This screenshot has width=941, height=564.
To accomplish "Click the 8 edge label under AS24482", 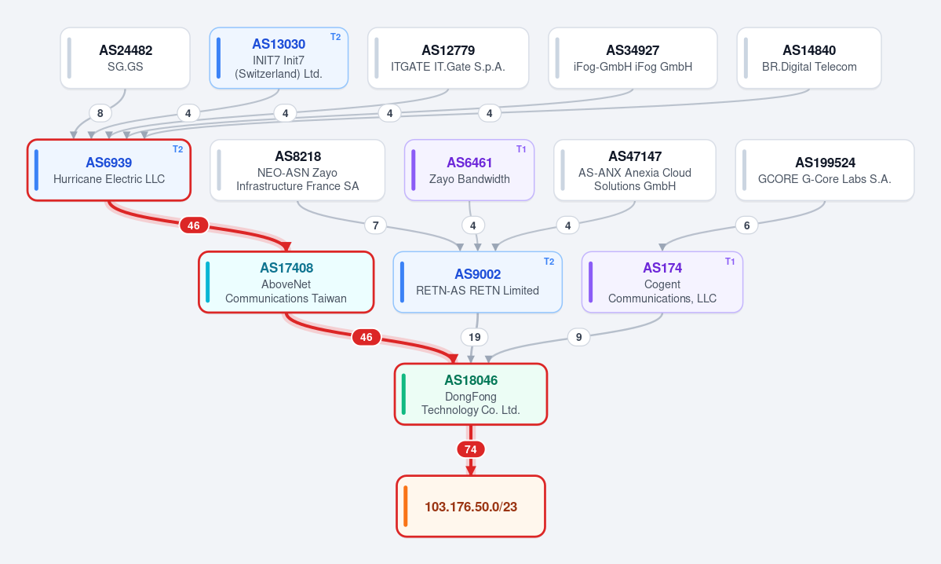I will [x=100, y=113].
